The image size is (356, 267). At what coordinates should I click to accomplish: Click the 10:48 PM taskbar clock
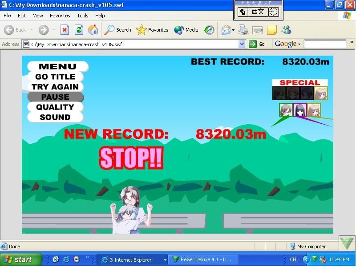[339, 259]
